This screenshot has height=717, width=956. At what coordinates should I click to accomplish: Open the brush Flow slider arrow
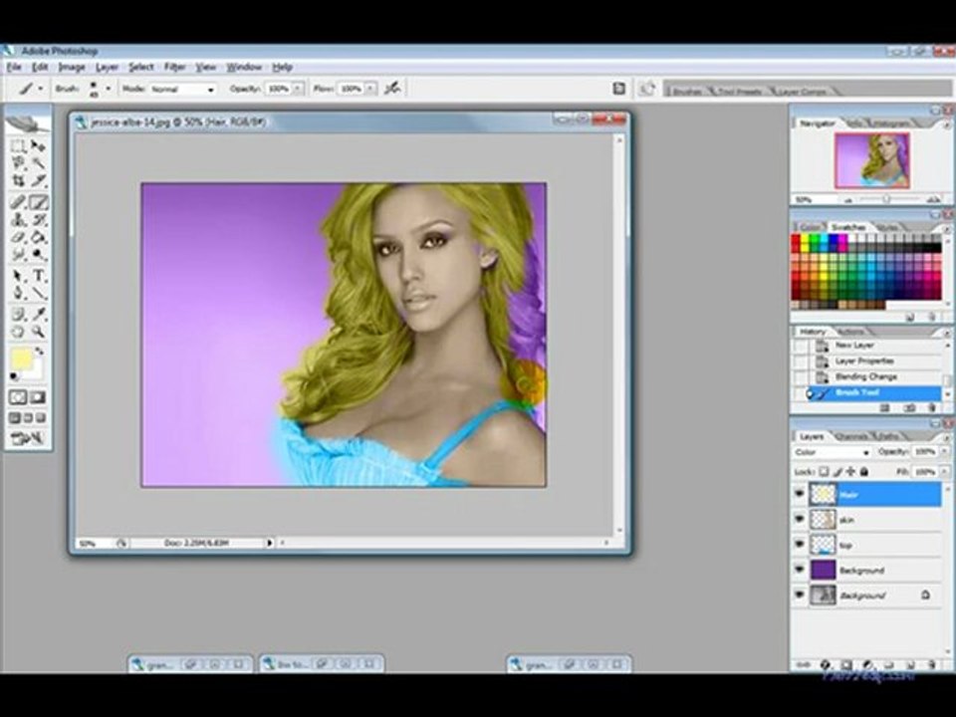[371, 89]
